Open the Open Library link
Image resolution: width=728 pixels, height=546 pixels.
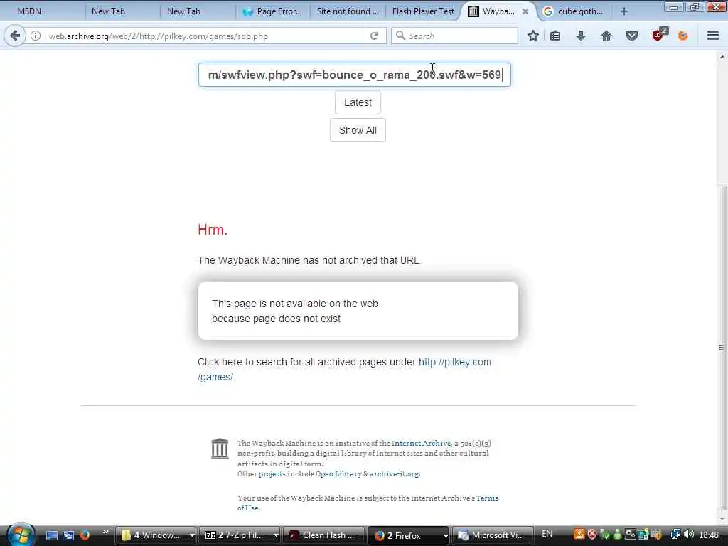[x=338, y=474]
